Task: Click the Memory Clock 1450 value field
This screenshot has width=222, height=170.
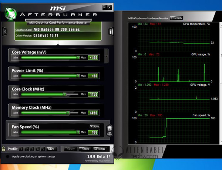Action: [93, 113]
